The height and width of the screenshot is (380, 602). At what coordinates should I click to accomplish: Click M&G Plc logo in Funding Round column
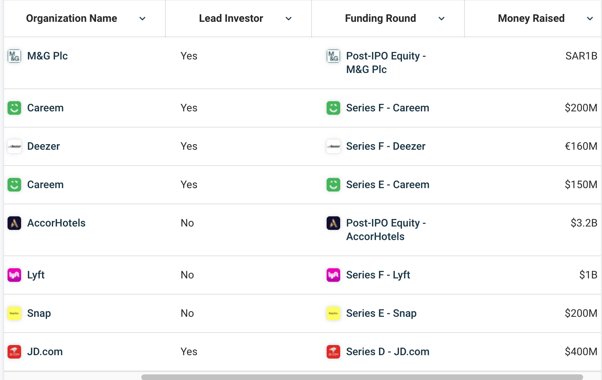point(333,56)
